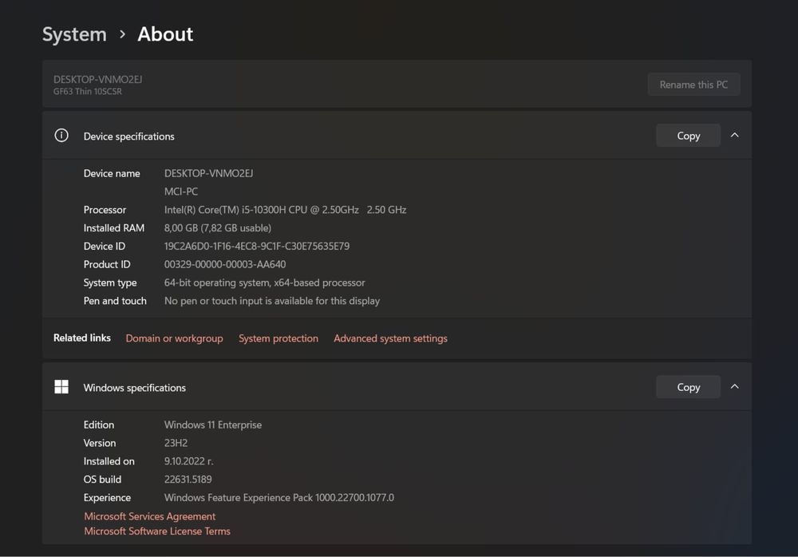Click the Product ID label
The height and width of the screenshot is (557, 798).
pos(107,264)
